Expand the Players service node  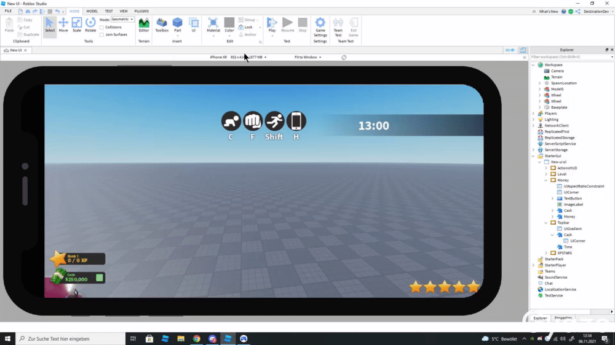[x=533, y=114]
